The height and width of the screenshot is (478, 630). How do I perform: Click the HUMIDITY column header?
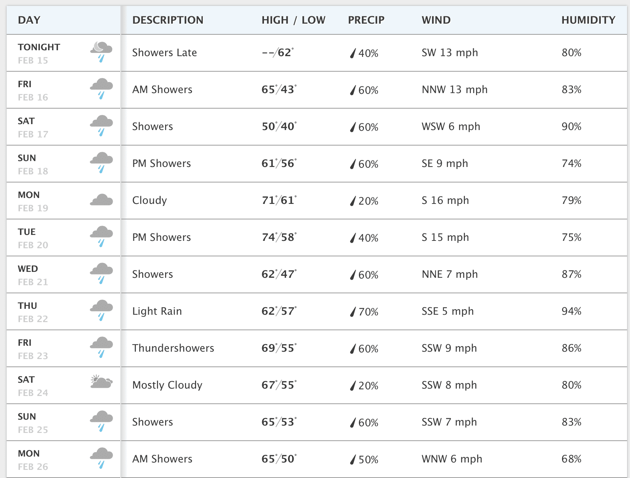click(x=588, y=20)
